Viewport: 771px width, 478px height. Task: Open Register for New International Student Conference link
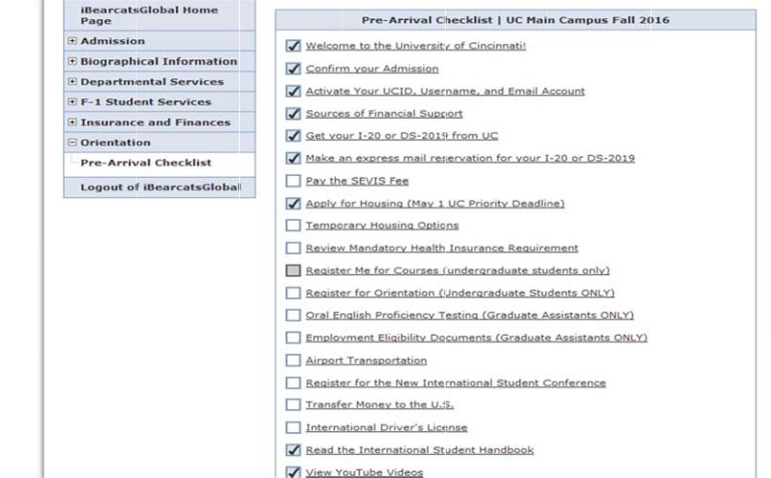pos(455,382)
